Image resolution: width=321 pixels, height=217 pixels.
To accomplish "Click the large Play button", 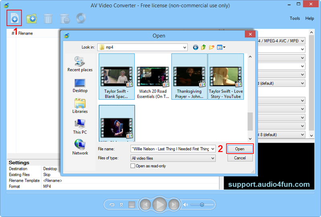I will coord(159,205).
